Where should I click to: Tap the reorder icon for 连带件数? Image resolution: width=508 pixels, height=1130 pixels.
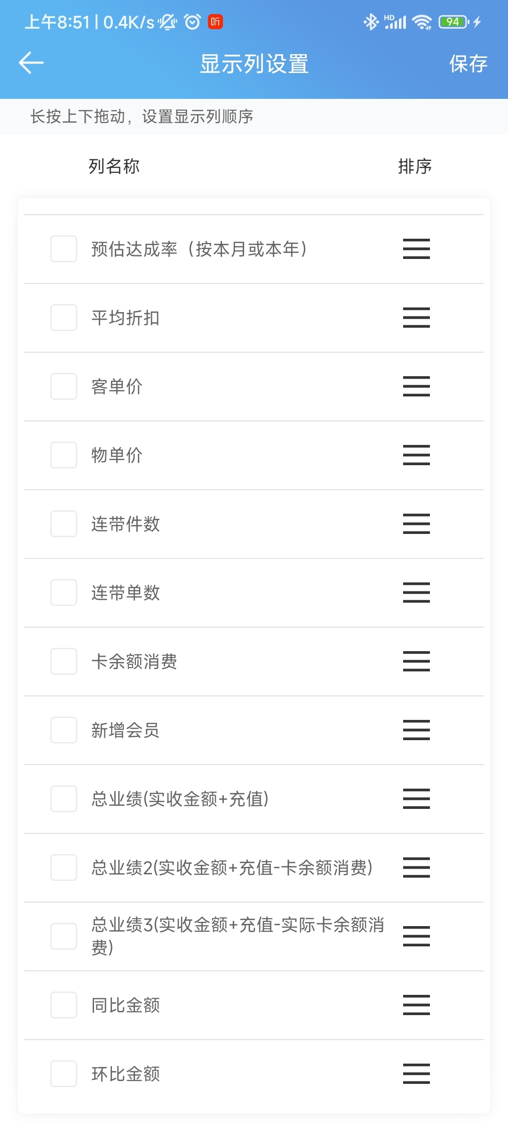click(x=416, y=524)
